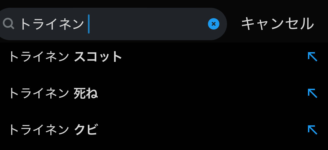Select the トライネン スコット suggestion
This screenshot has height=150, width=328.
(x=65, y=57)
